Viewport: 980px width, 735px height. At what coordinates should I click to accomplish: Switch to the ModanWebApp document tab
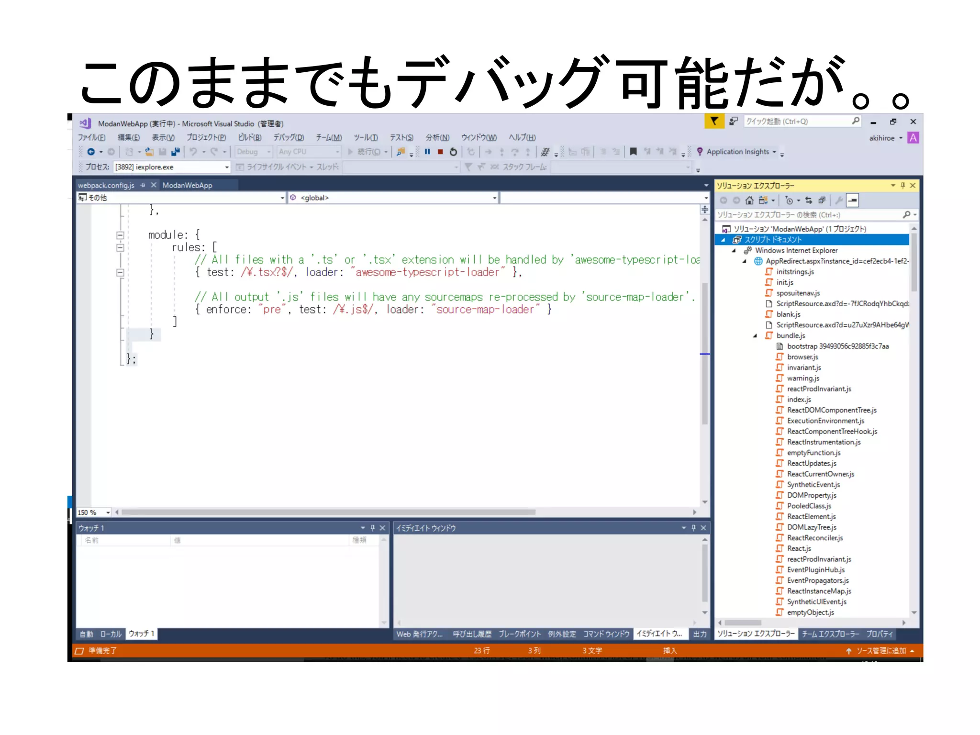point(187,185)
